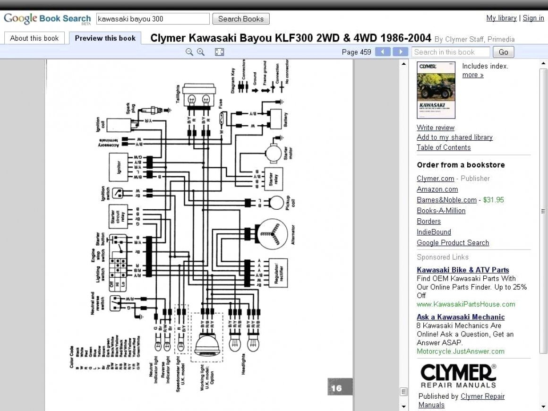
Task: Click page viewer scrollbar down arrow
Action: (404, 406)
